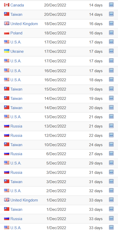Click the Russia link dated 3/Dec/2022
Image resolution: width=118 pixels, height=232 pixels.
[x=16, y=172]
